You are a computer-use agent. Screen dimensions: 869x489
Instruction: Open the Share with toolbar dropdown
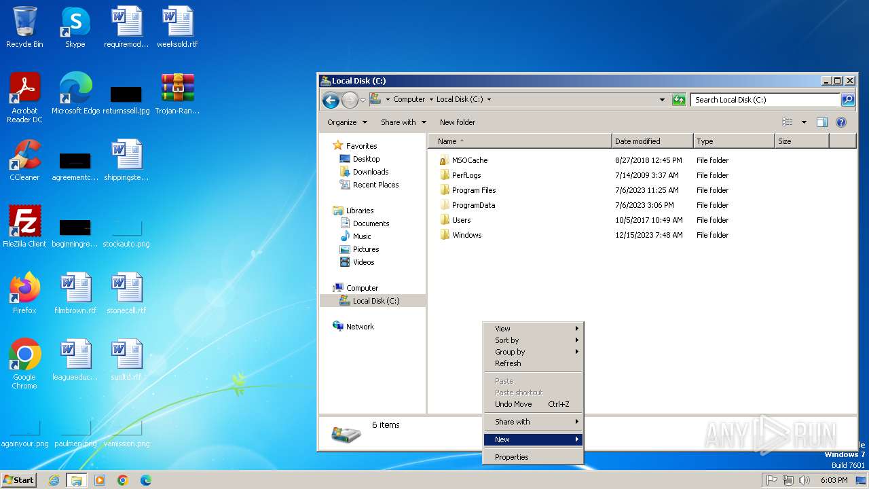point(403,122)
